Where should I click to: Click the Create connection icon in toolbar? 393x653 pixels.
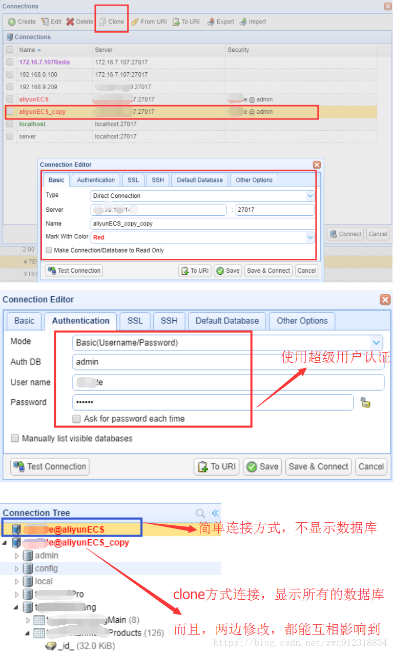pos(12,22)
